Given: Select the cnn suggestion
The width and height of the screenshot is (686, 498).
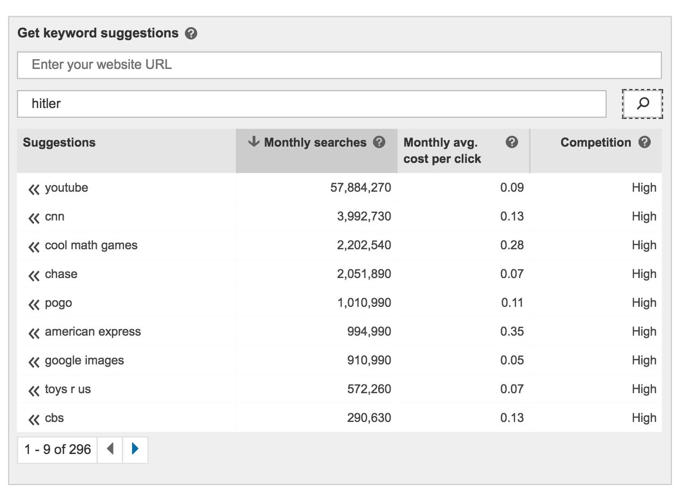Looking at the screenshot, I should 54,217.
